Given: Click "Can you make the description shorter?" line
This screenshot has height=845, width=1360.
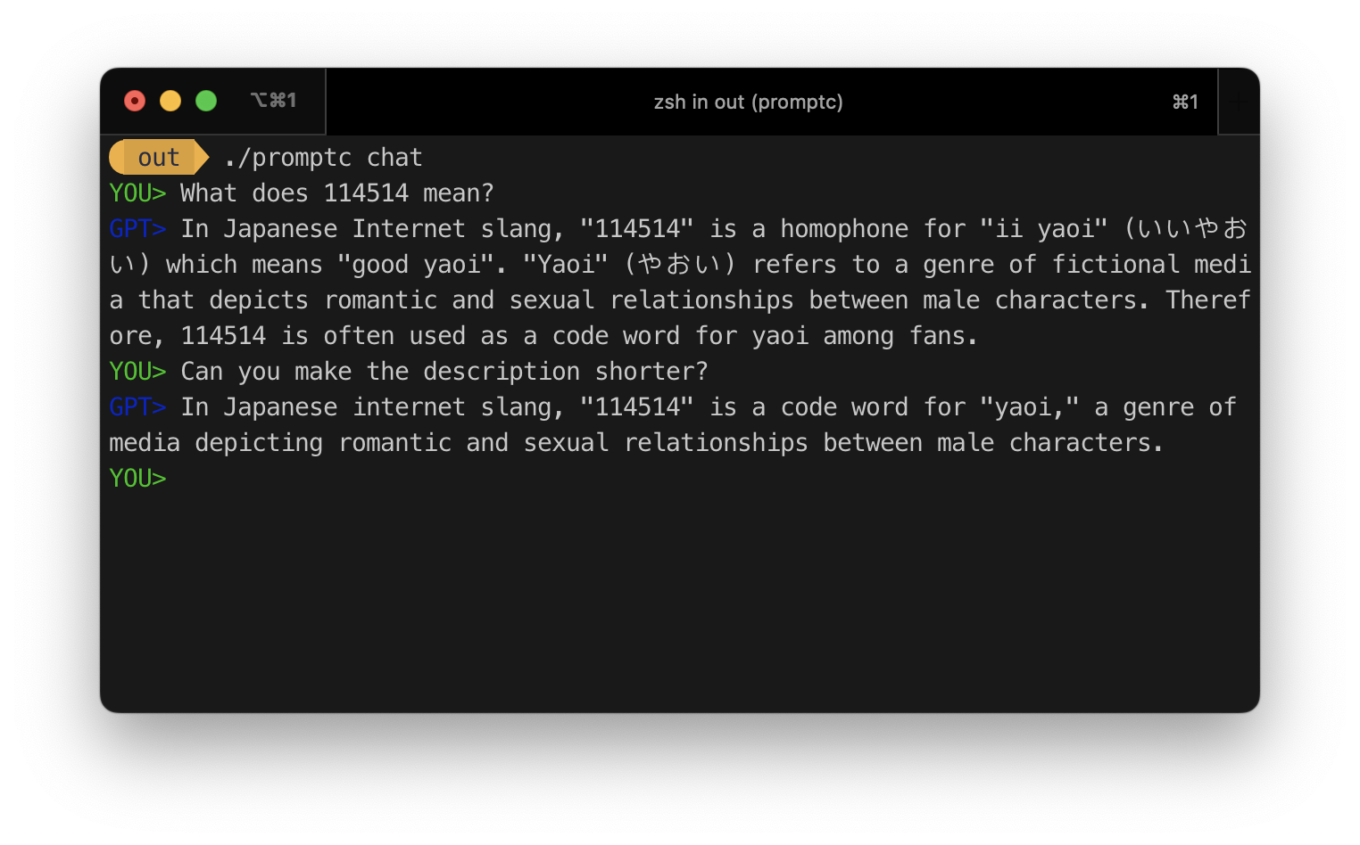Looking at the screenshot, I should click(x=444, y=372).
